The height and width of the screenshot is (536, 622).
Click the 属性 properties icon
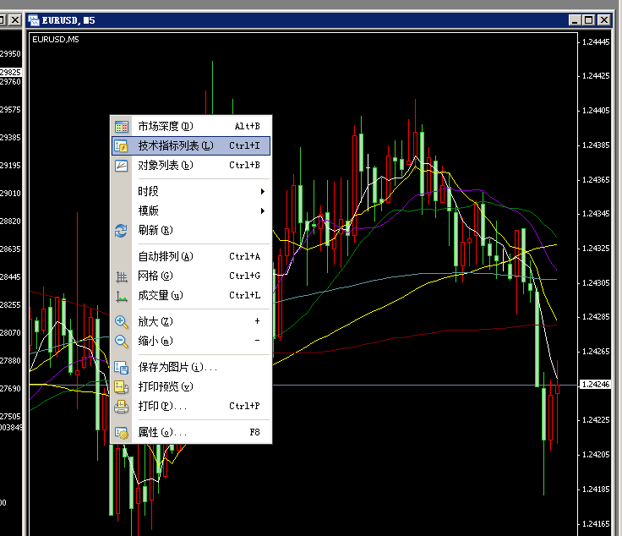[122, 433]
